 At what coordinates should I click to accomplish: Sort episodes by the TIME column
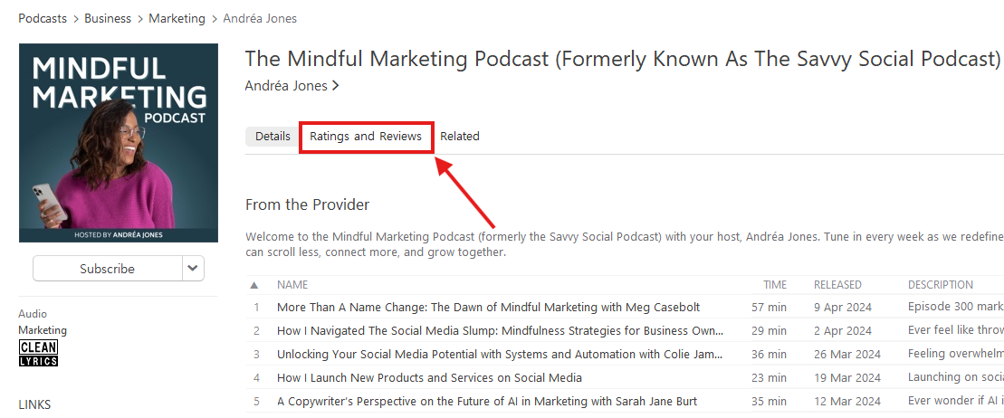(774, 285)
